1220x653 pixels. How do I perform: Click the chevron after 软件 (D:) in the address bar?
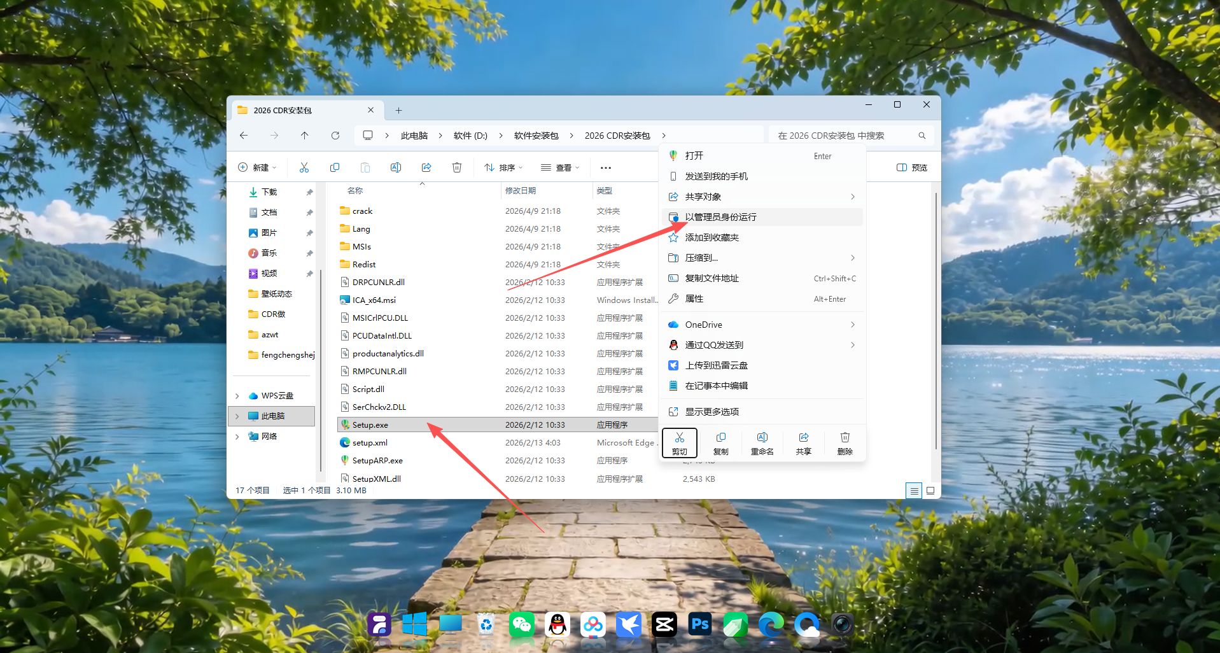click(501, 136)
